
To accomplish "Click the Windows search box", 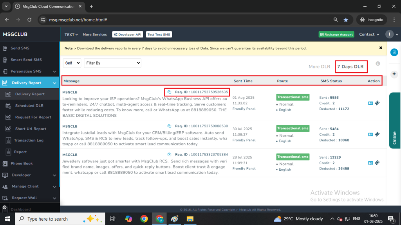I will click(60, 219).
